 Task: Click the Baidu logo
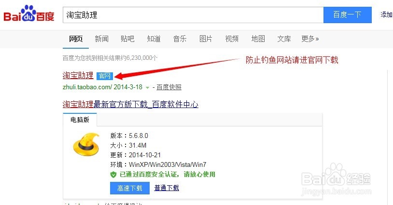[x=29, y=14]
